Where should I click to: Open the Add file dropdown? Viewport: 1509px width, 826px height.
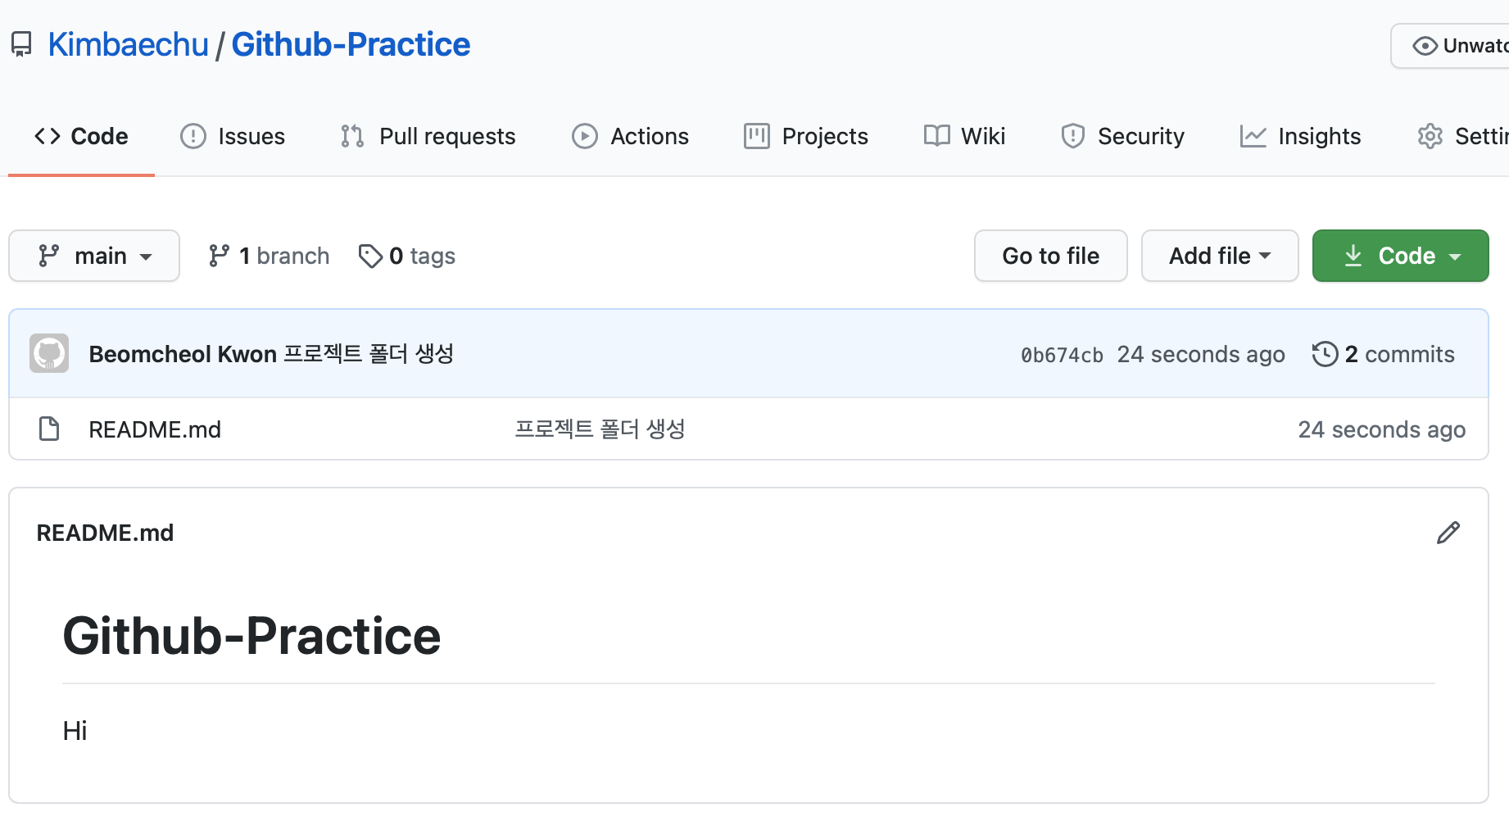point(1220,256)
